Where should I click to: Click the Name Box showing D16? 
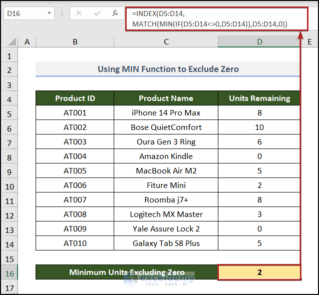click(29, 13)
